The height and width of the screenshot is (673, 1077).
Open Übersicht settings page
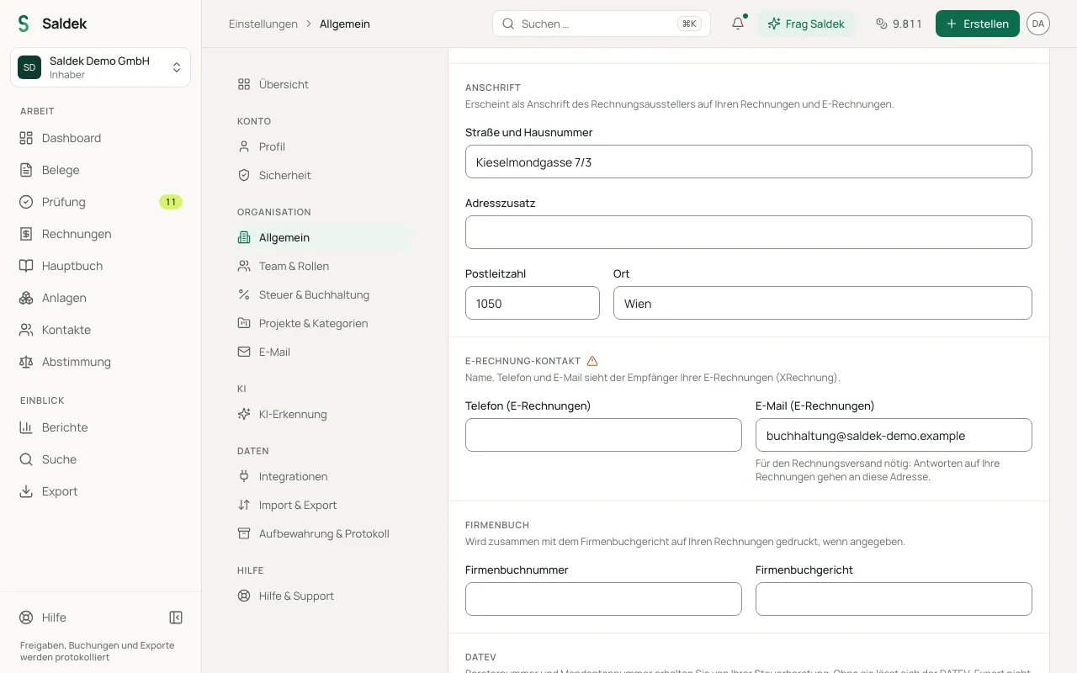coord(320,84)
